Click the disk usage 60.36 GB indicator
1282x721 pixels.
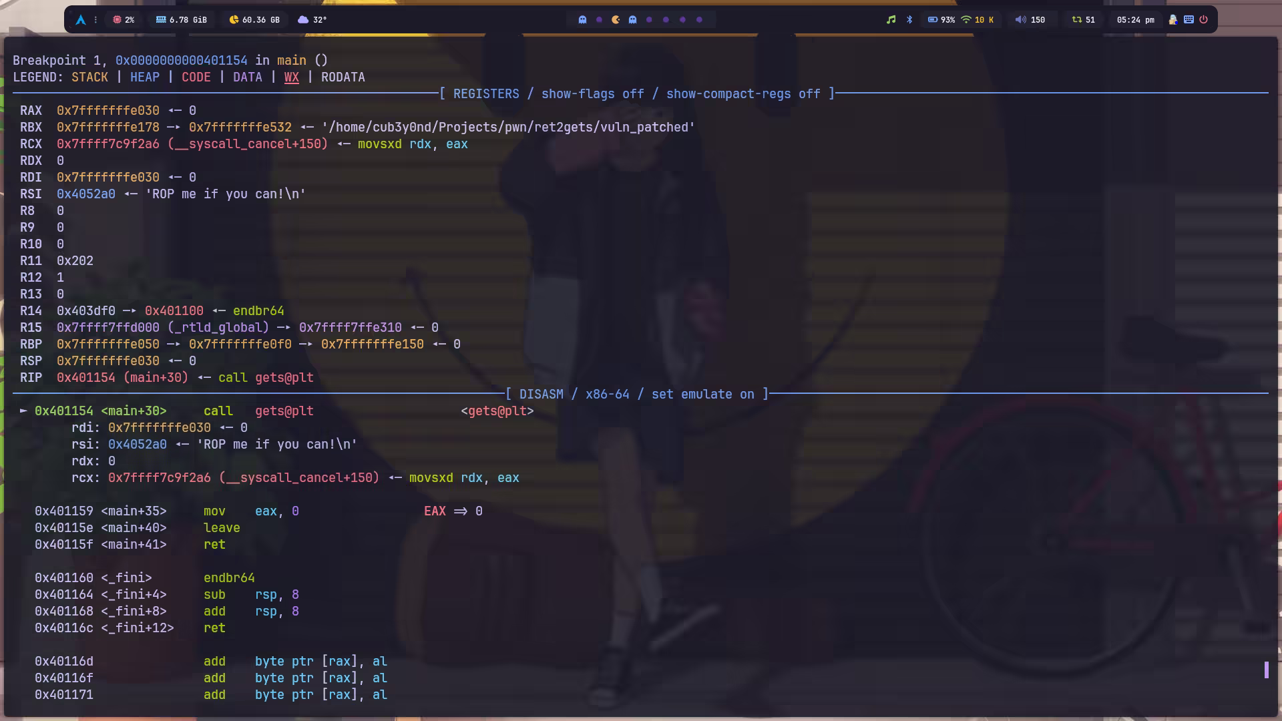(254, 20)
